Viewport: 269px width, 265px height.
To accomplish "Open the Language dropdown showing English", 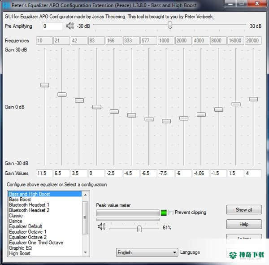I will [147, 252].
